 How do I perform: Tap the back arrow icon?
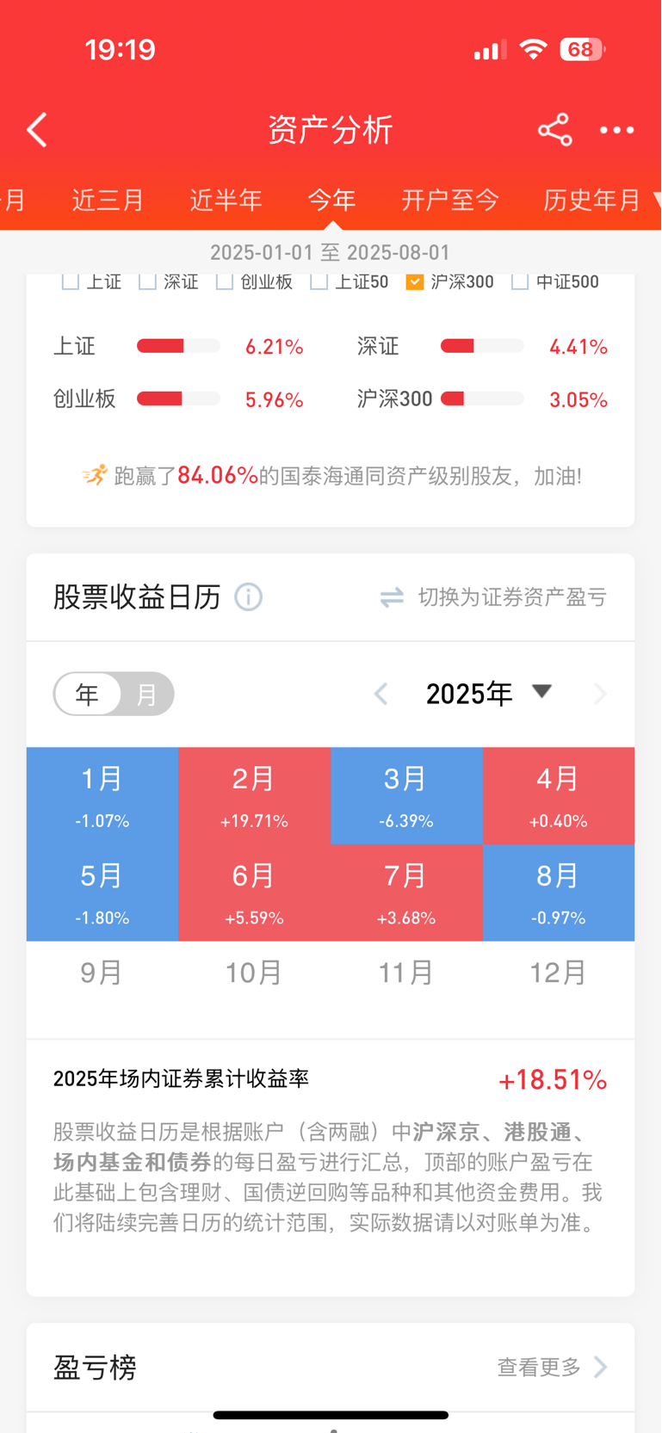[x=36, y=130]
